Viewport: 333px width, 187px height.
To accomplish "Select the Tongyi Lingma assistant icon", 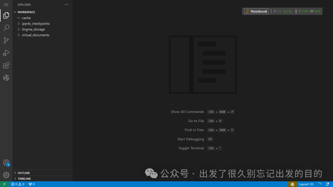I will click(x=6, y=78).
